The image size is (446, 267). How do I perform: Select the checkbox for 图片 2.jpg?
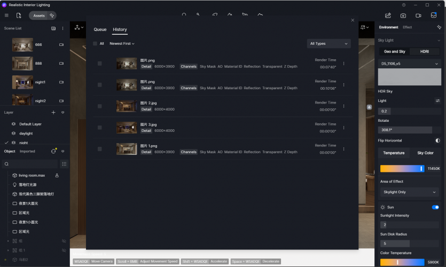click(100, 106)
